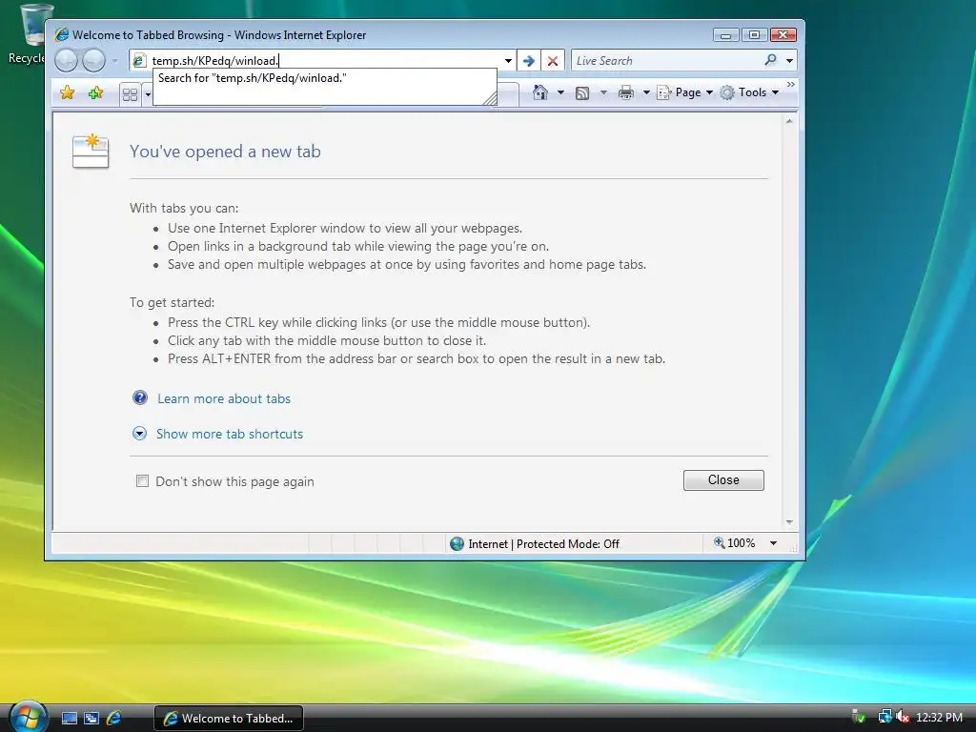Open the Learn more about tabs link

tap(223, 399)
